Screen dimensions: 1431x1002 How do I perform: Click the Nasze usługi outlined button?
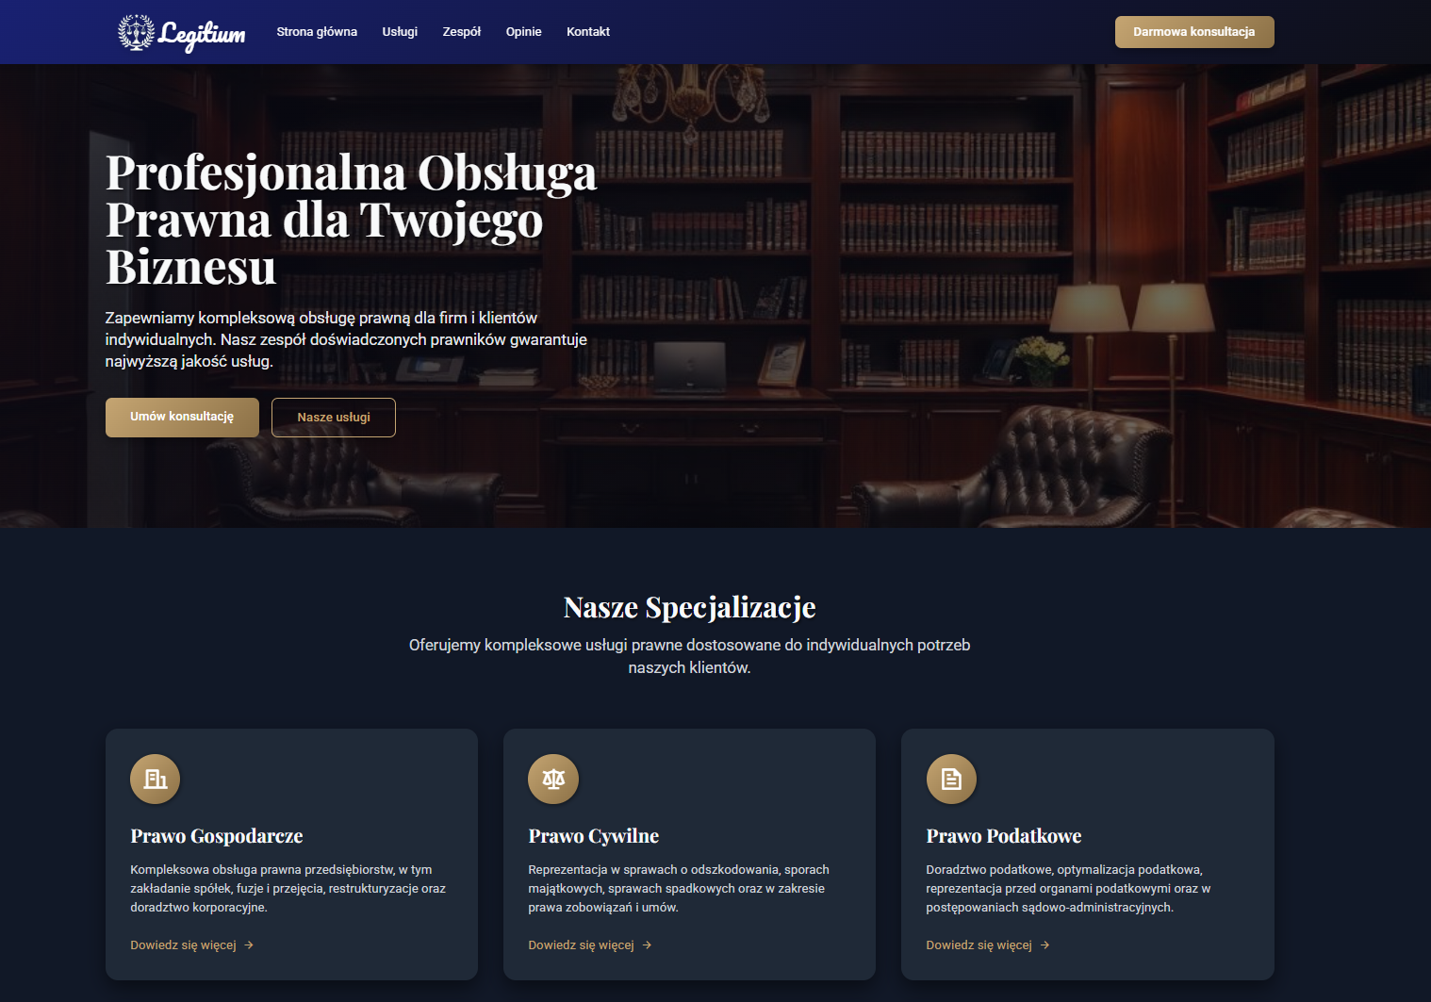pos(334,418)
